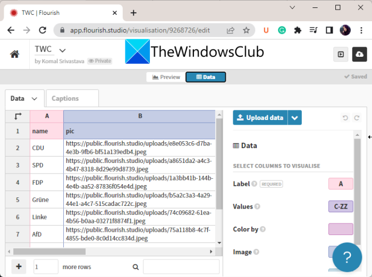Click the Upload data button
The width and height of the screenshot is (372, 277).
pos(260,117)
